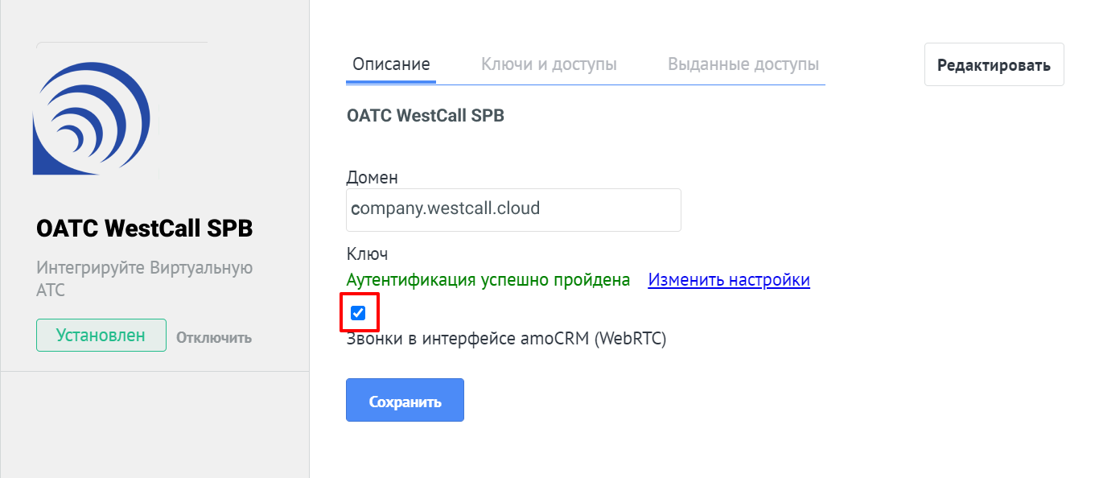Viewport: 1099px width, 478px height.
Task: Open the Ключи и доступы tab
Action: point(549,64)
